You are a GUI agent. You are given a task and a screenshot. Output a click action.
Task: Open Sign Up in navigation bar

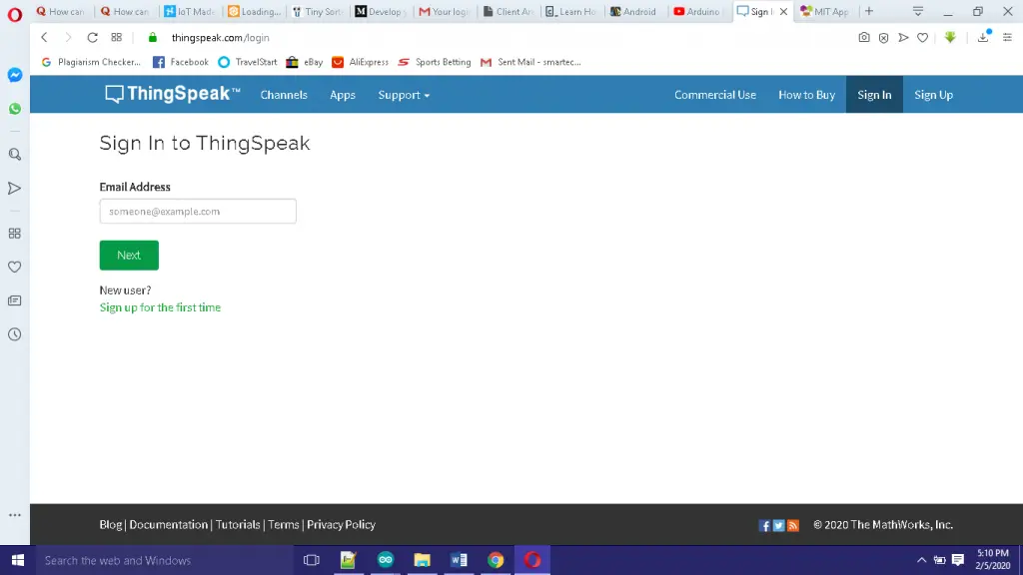(x=934, y=95)
